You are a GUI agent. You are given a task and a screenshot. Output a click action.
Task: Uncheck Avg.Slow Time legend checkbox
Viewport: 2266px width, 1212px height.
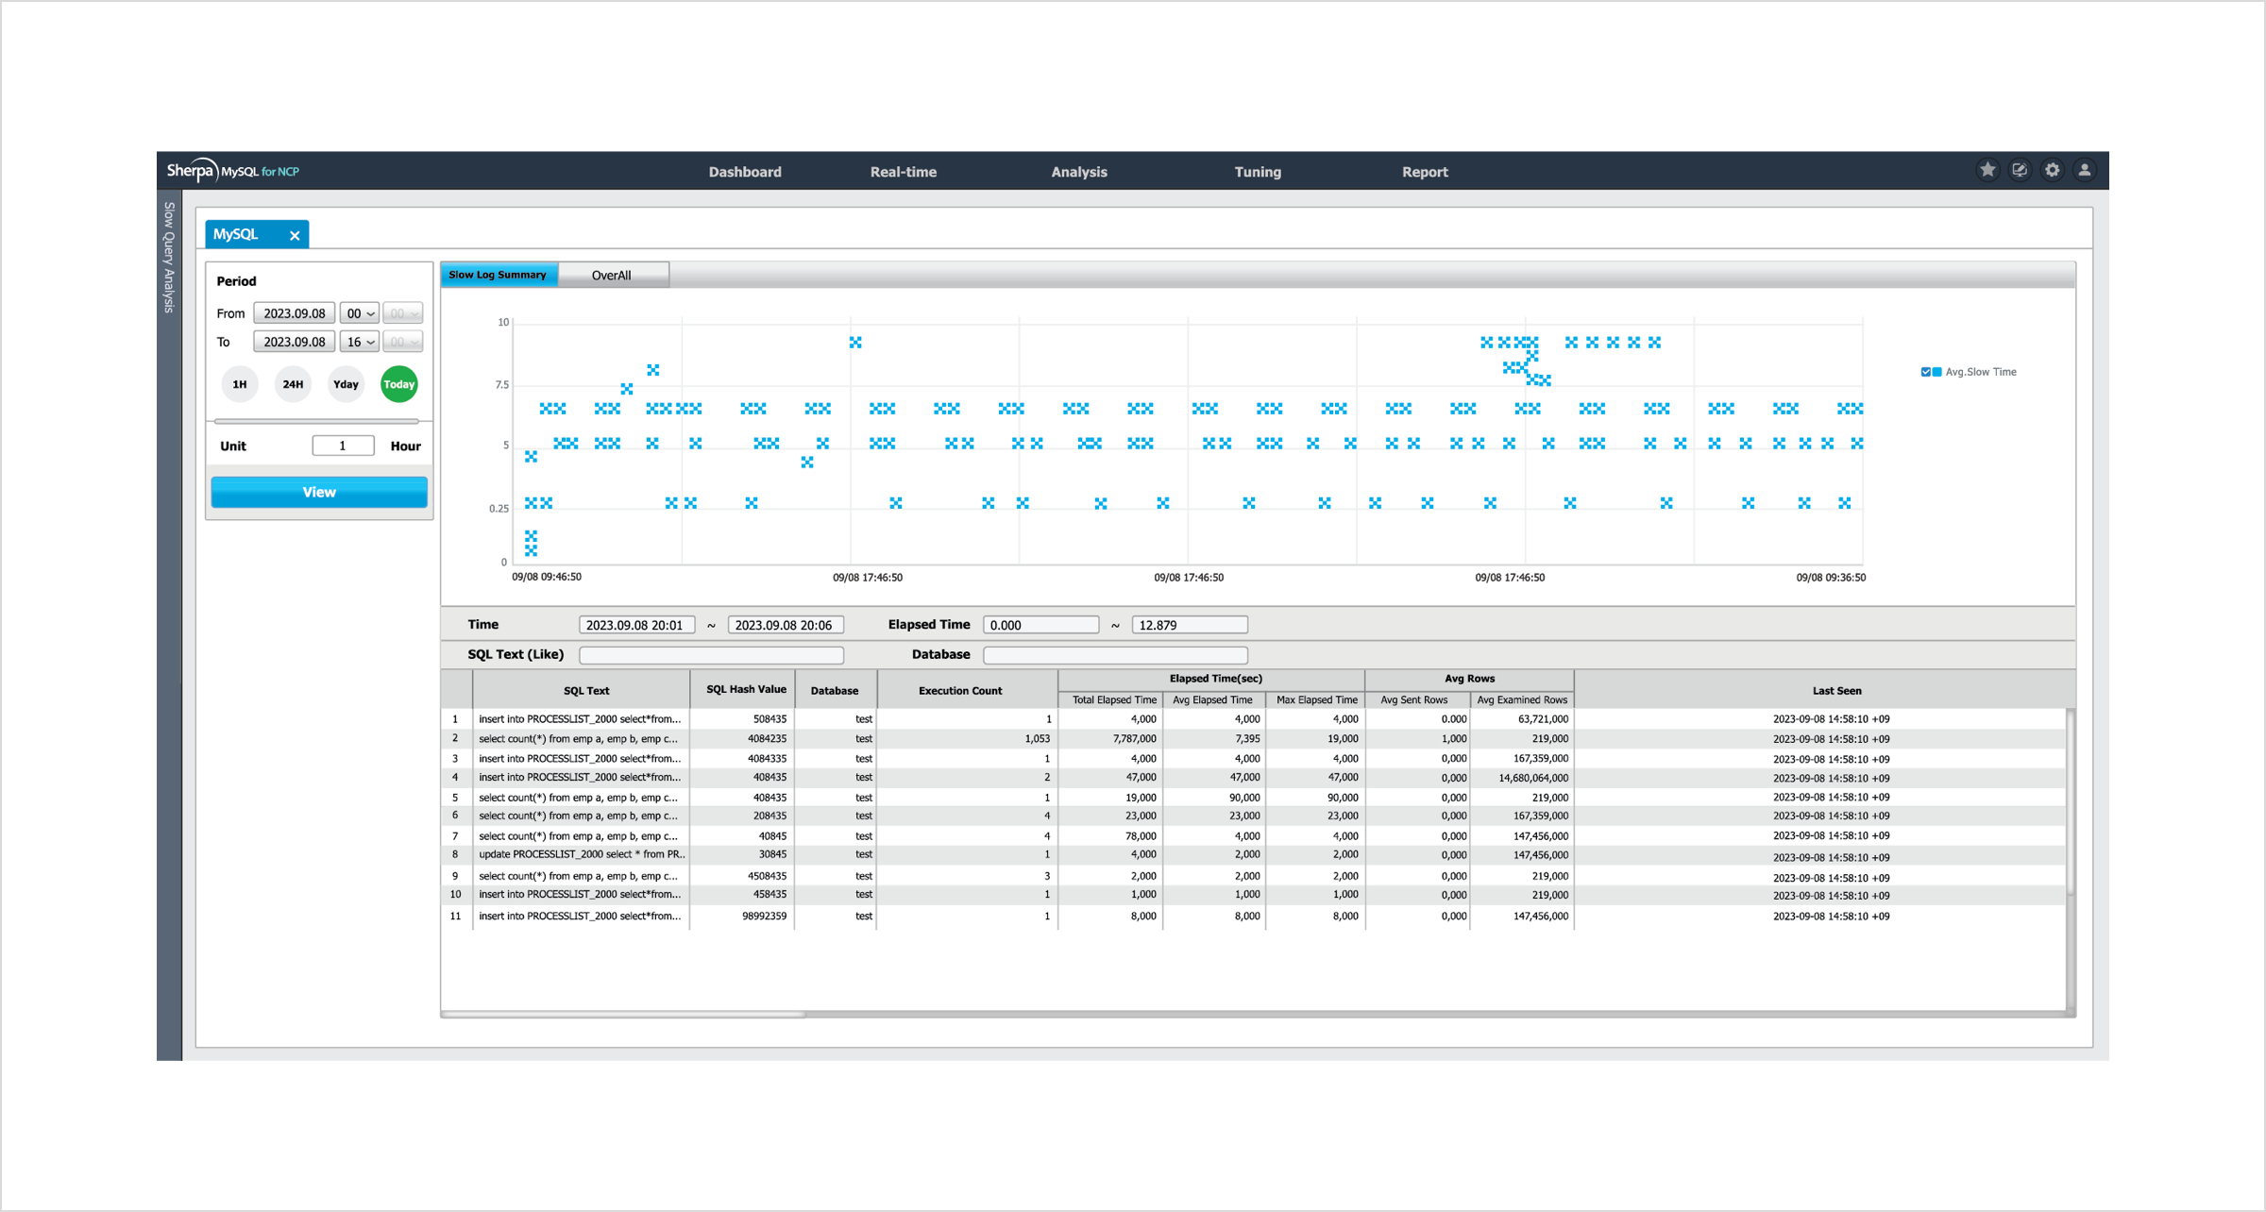click(x=1925, y=372)
